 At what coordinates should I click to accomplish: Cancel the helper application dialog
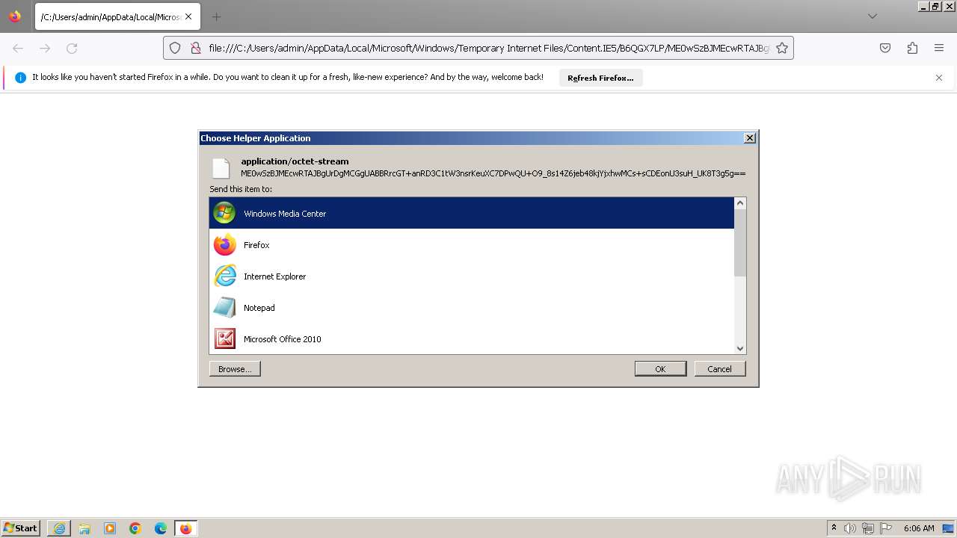coord(719,368)
